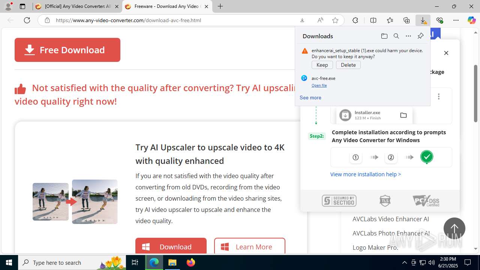This screenshot has width=480, height=270.
Task: Close the Freeware Download tab
Action: [x=206, y=6]
